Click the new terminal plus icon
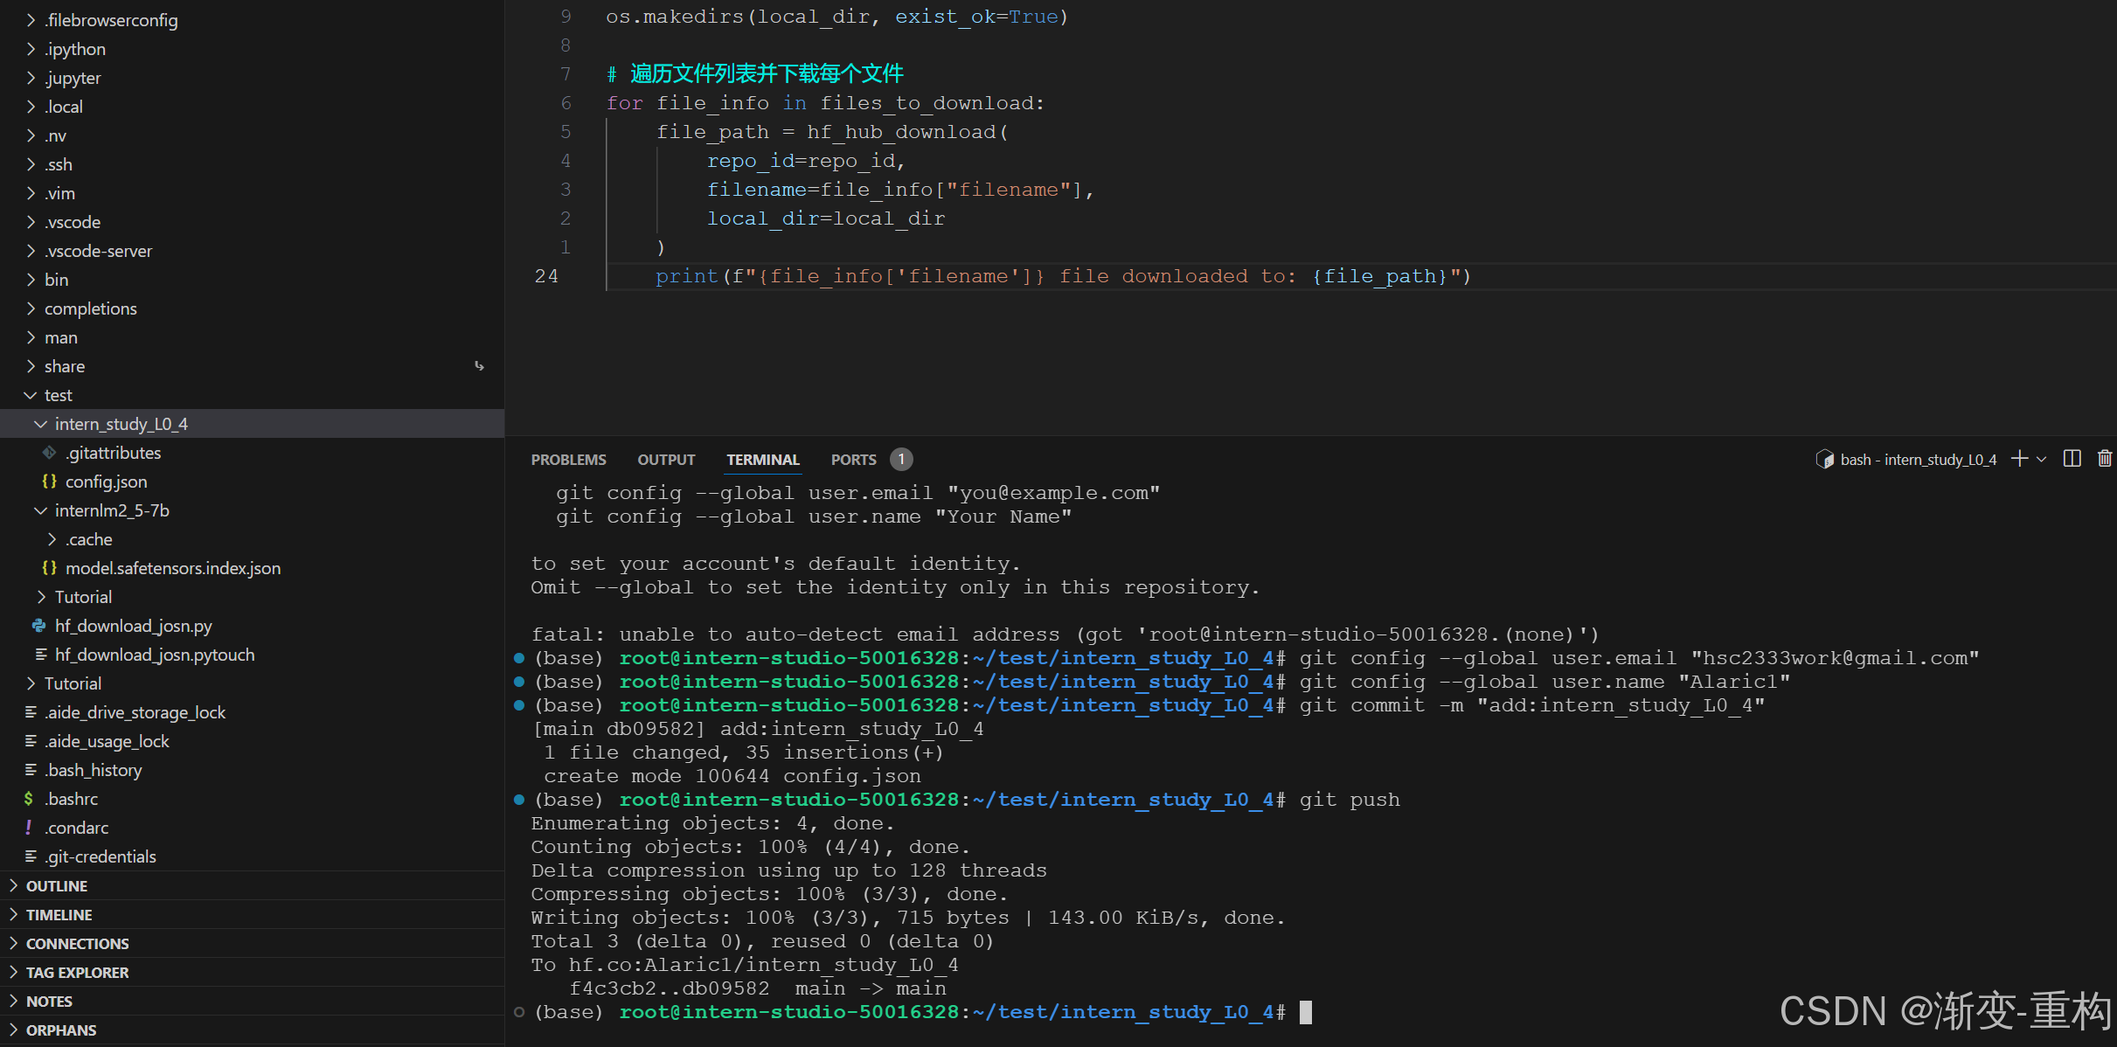The width and height of the screenshot is (2117, 1047). coord(2019,459)
